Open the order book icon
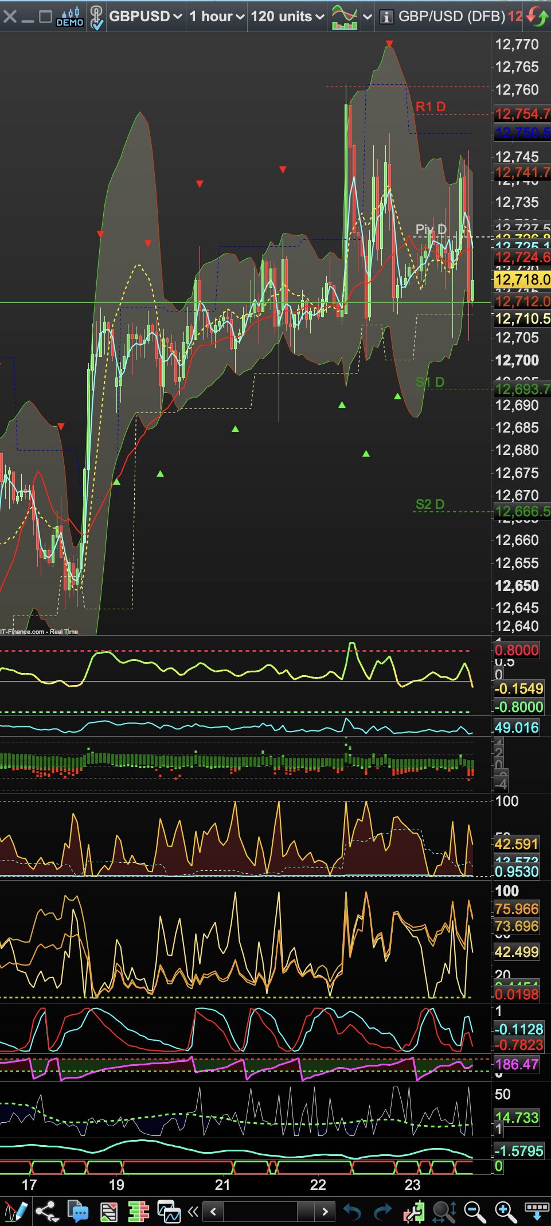Viewport: 551px width, 1226px height. point(138,1212)
